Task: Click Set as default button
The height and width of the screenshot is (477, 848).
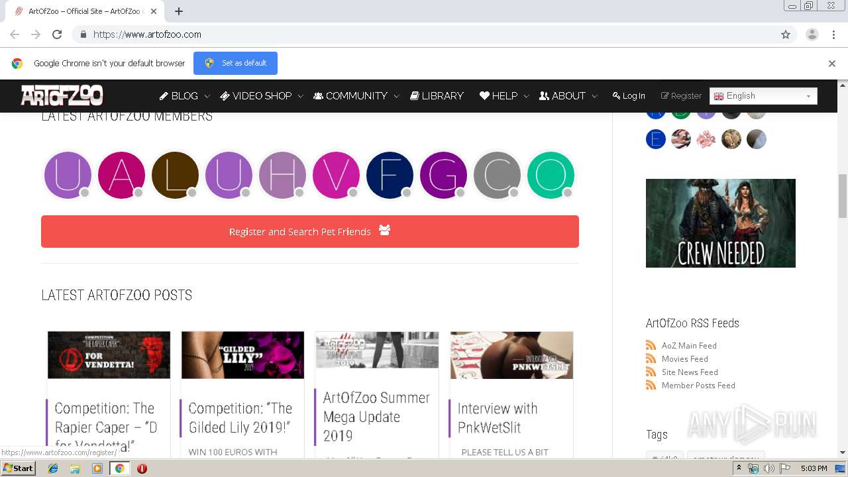Action: pos(235,63)
